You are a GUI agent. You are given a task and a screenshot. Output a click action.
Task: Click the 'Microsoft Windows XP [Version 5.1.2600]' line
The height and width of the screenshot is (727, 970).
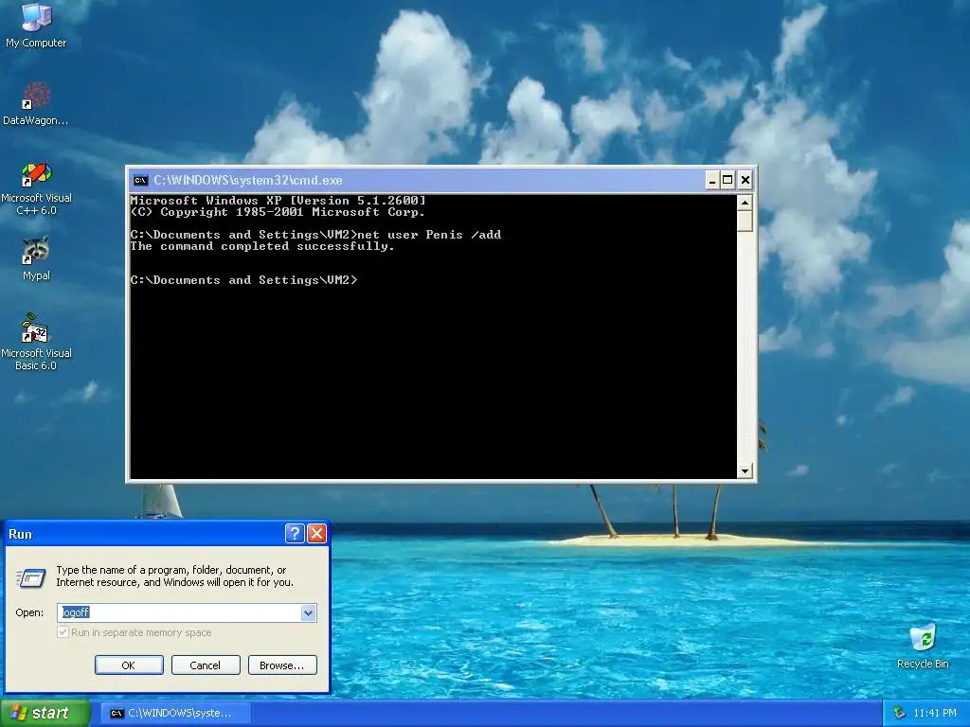pyautogui.click(x=278, y=201)
